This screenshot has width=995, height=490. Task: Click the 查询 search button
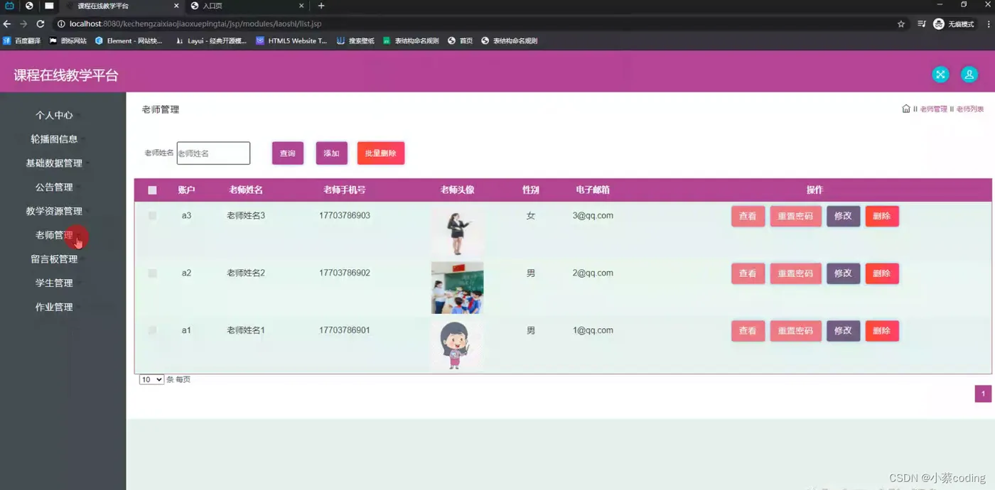click(288, 153)
